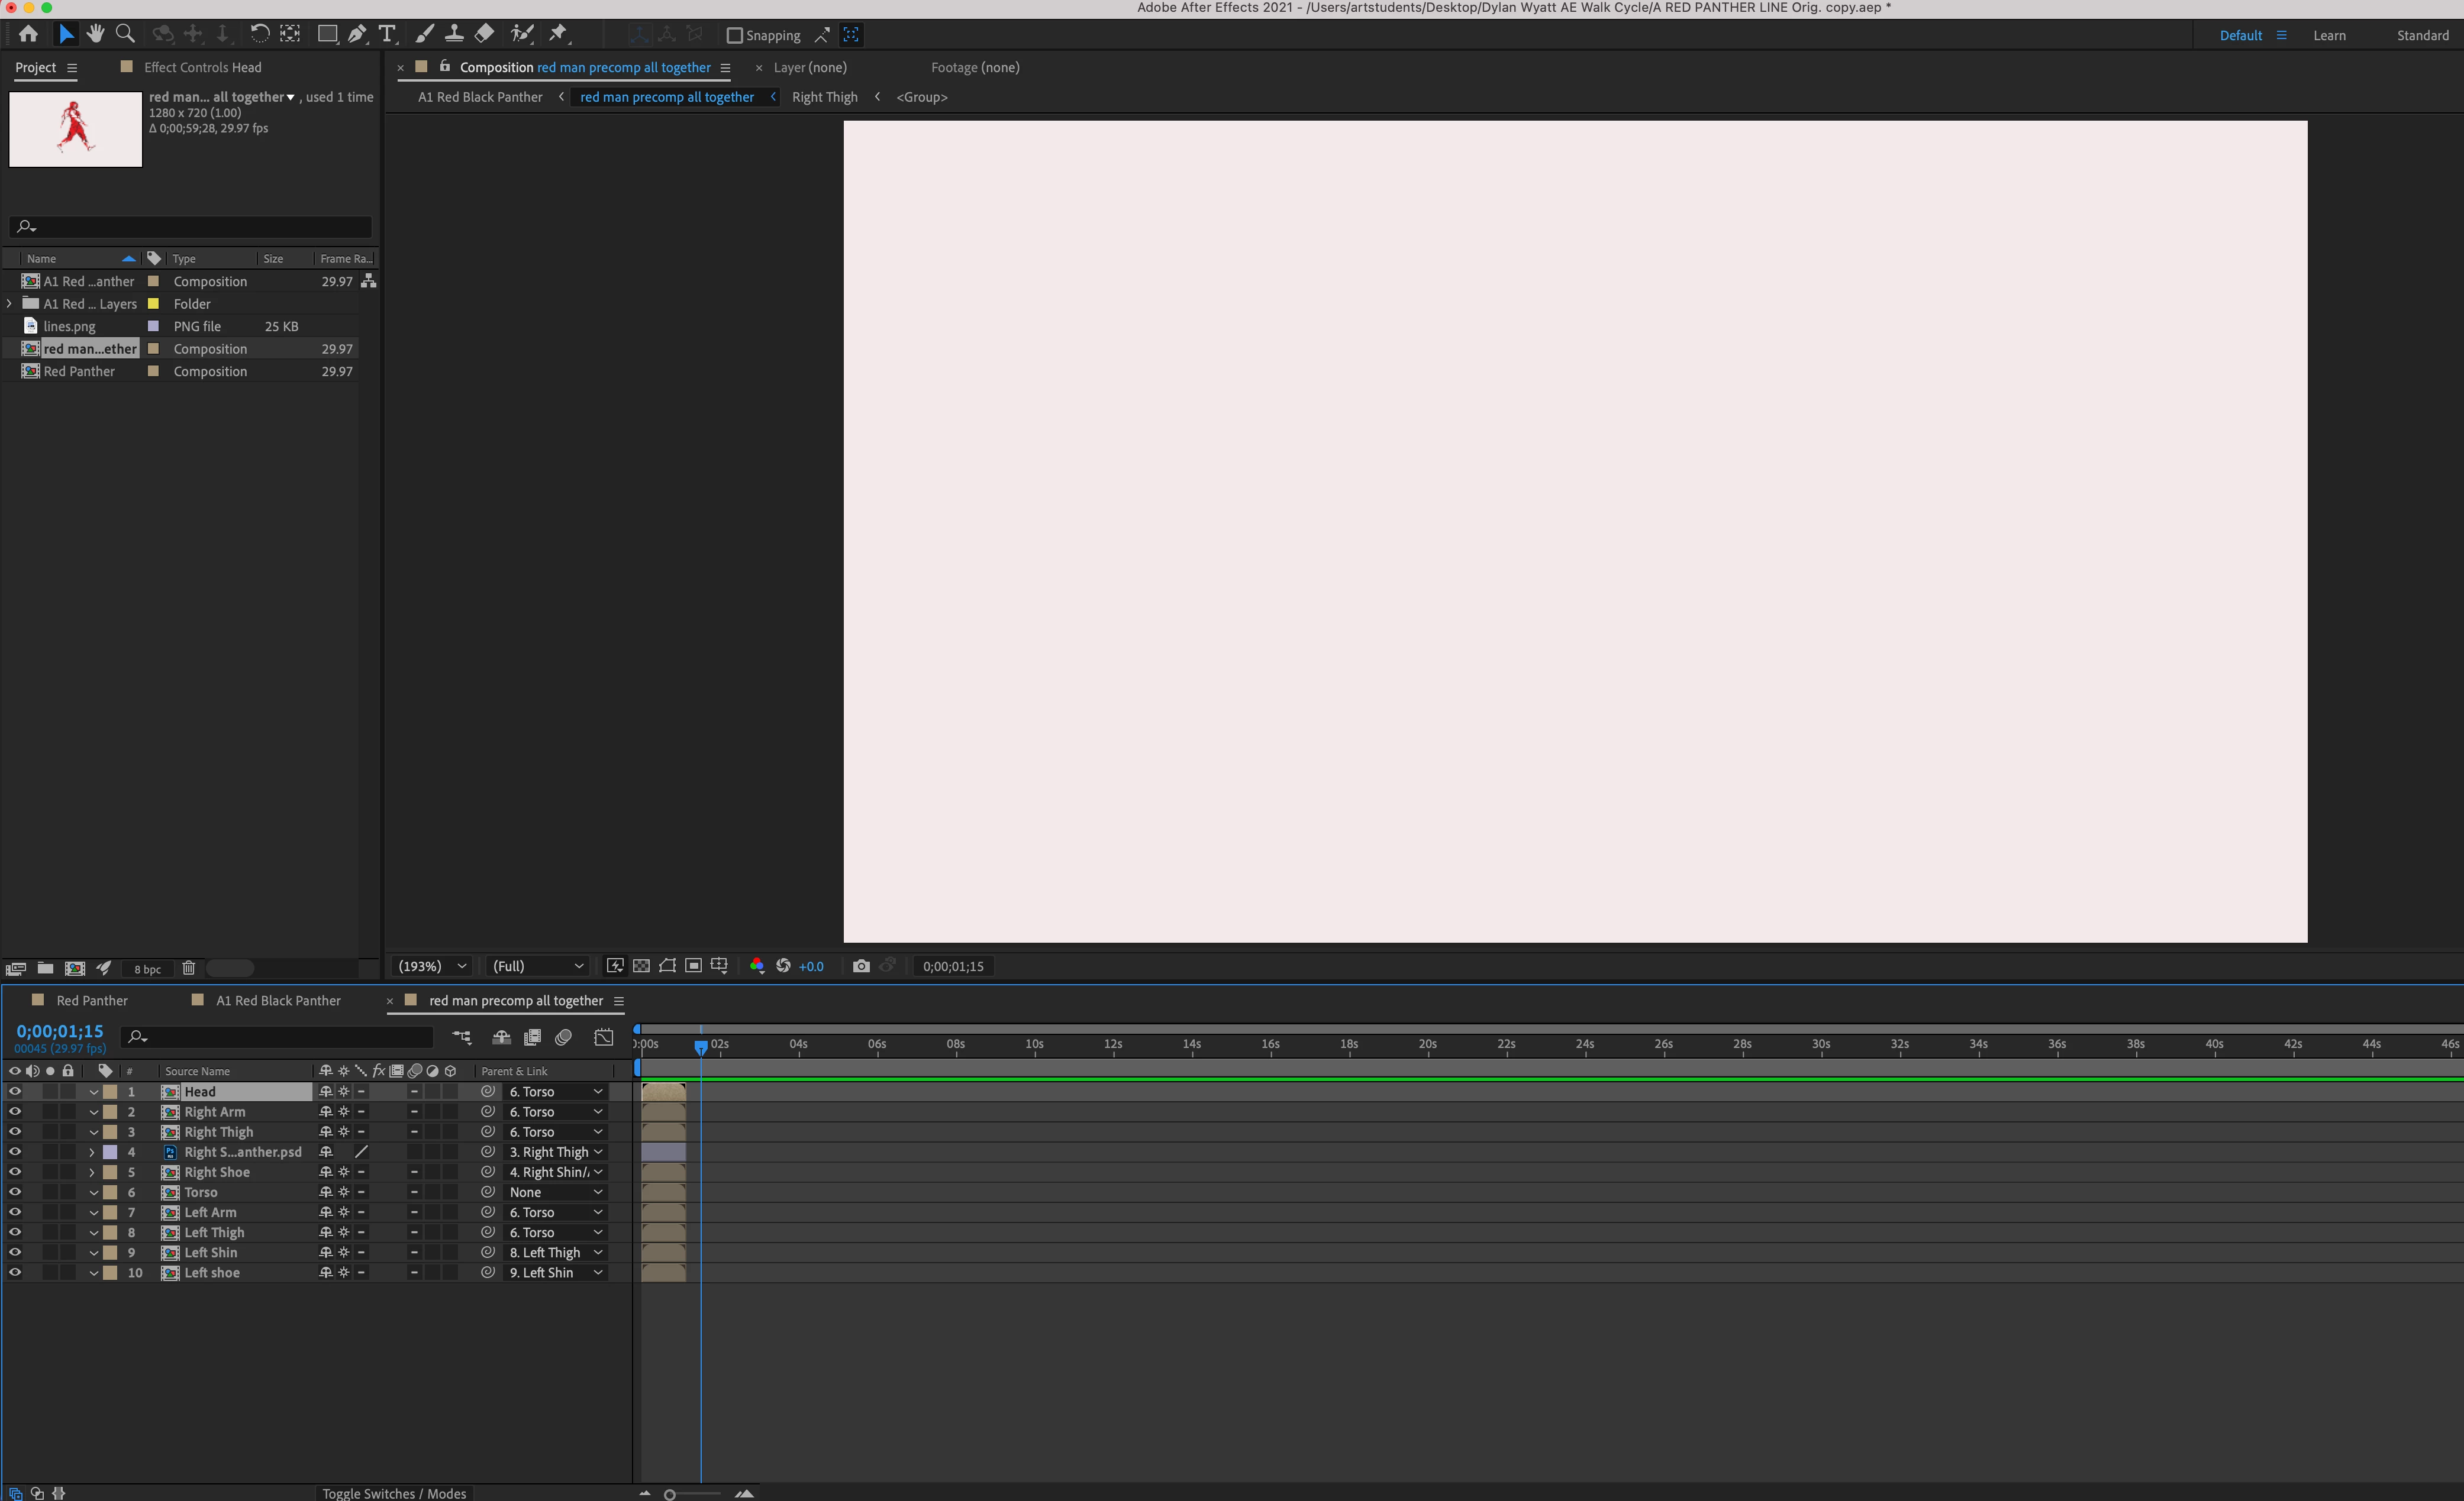Click the Toggle Switches / Modes button

tap(394, 1493)
